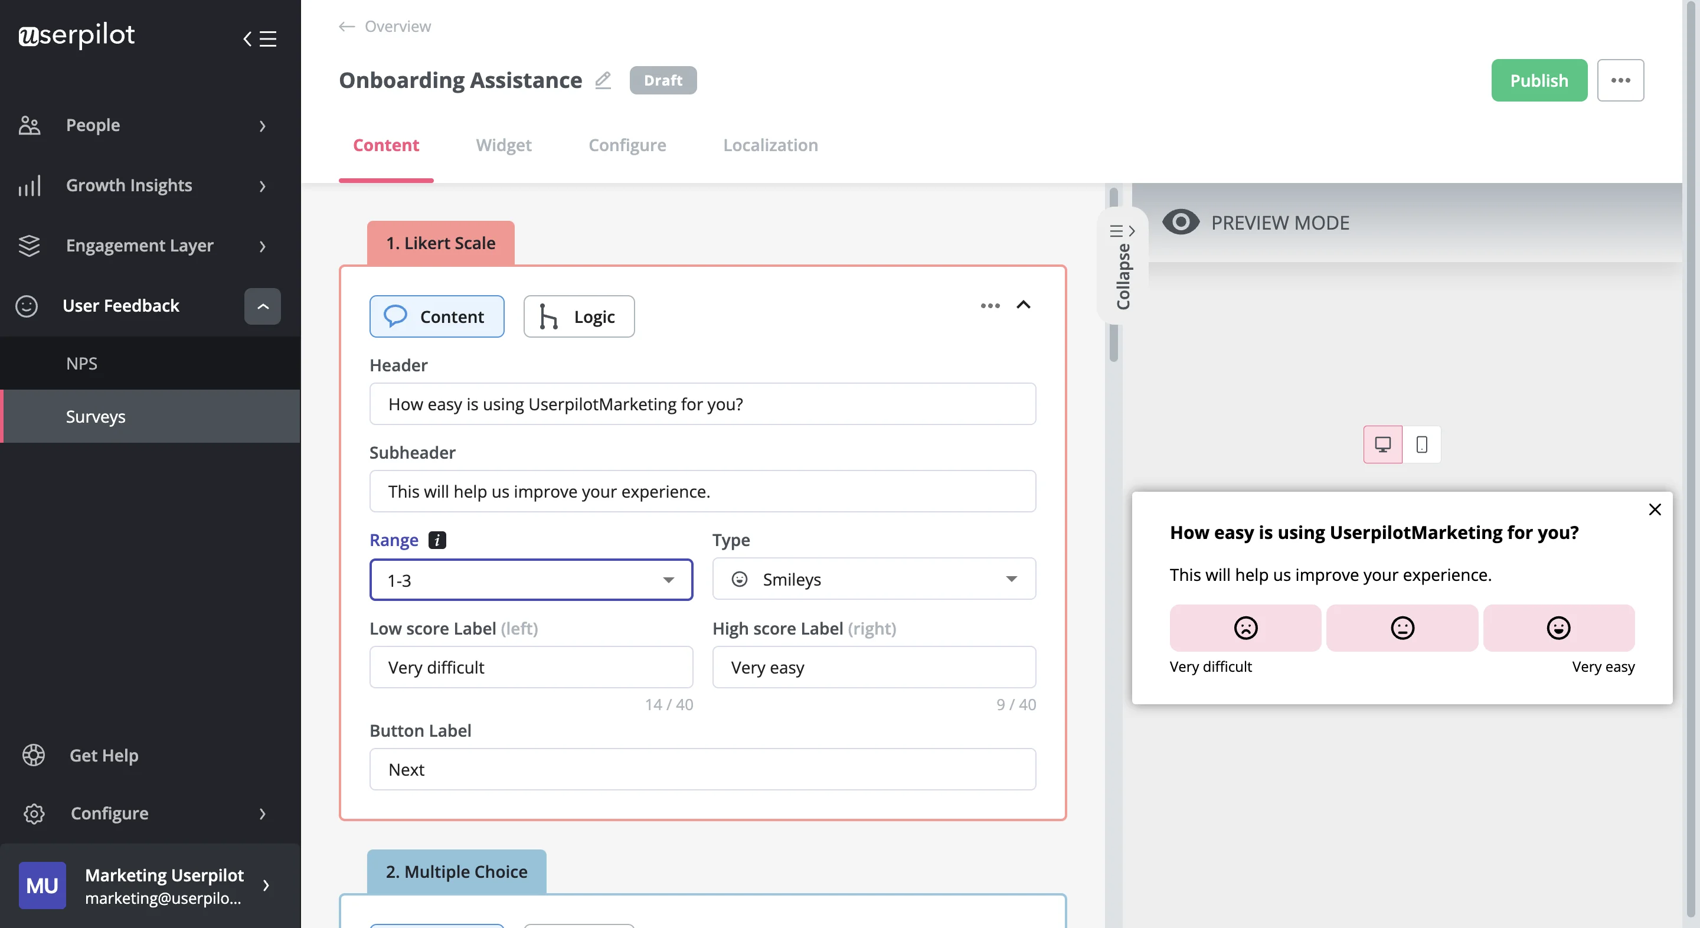The width and height of the screenshot is (1700, 928).
Task: Switch to the Widget tab
Action: coord(504,145)
